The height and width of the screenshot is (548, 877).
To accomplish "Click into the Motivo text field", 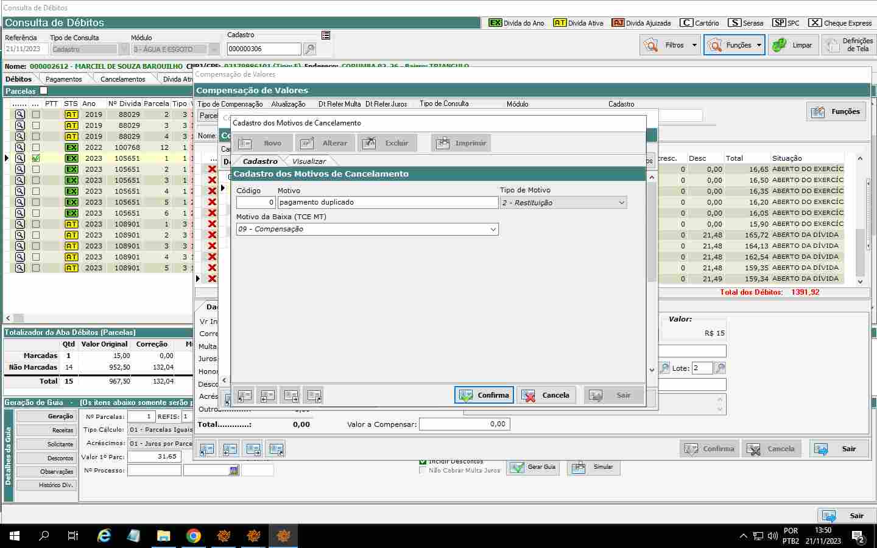I will pos(387,203).
